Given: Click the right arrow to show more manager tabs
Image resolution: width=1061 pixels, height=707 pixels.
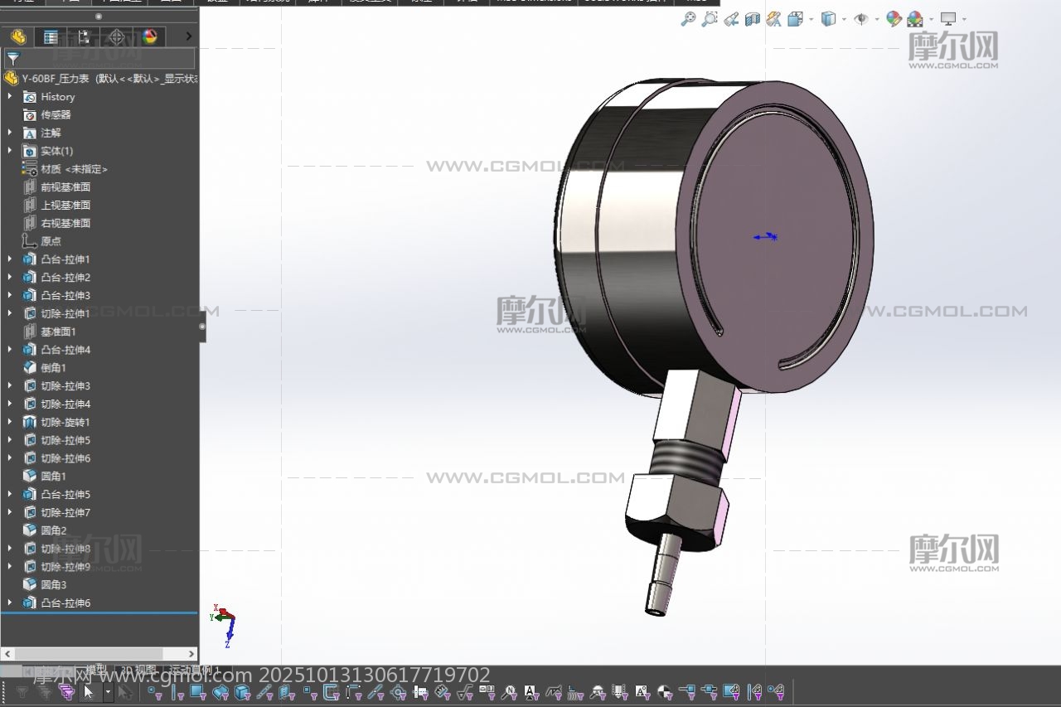Looking at the screenshot, I should click(x=189, y=36).
